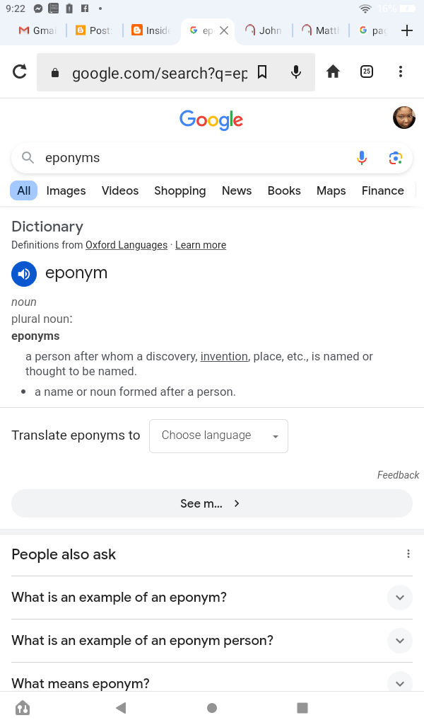The height and width of the screenshot is (725, 424).
Task: Start Google Lens image search
Action: coord(396,158)
